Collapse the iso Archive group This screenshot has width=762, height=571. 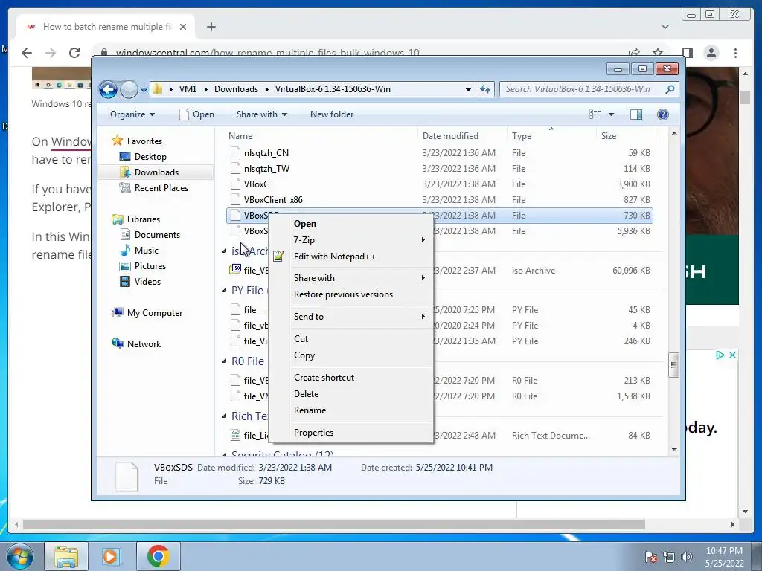click(x=224, y=251)
